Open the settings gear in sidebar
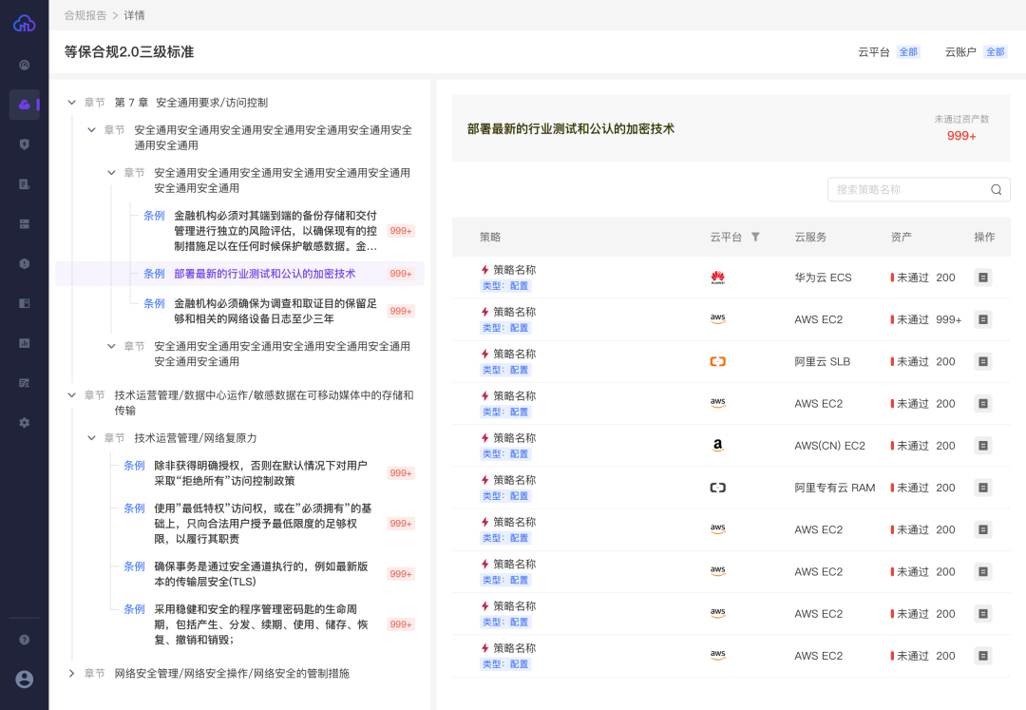 coord(25,422)
